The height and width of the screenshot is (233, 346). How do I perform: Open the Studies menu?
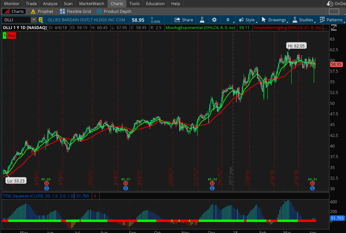pyautogui.click(x=303, y=20)
